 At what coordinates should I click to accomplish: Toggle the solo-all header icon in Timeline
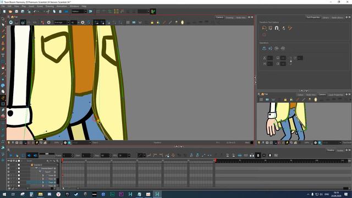coord(11,161)
